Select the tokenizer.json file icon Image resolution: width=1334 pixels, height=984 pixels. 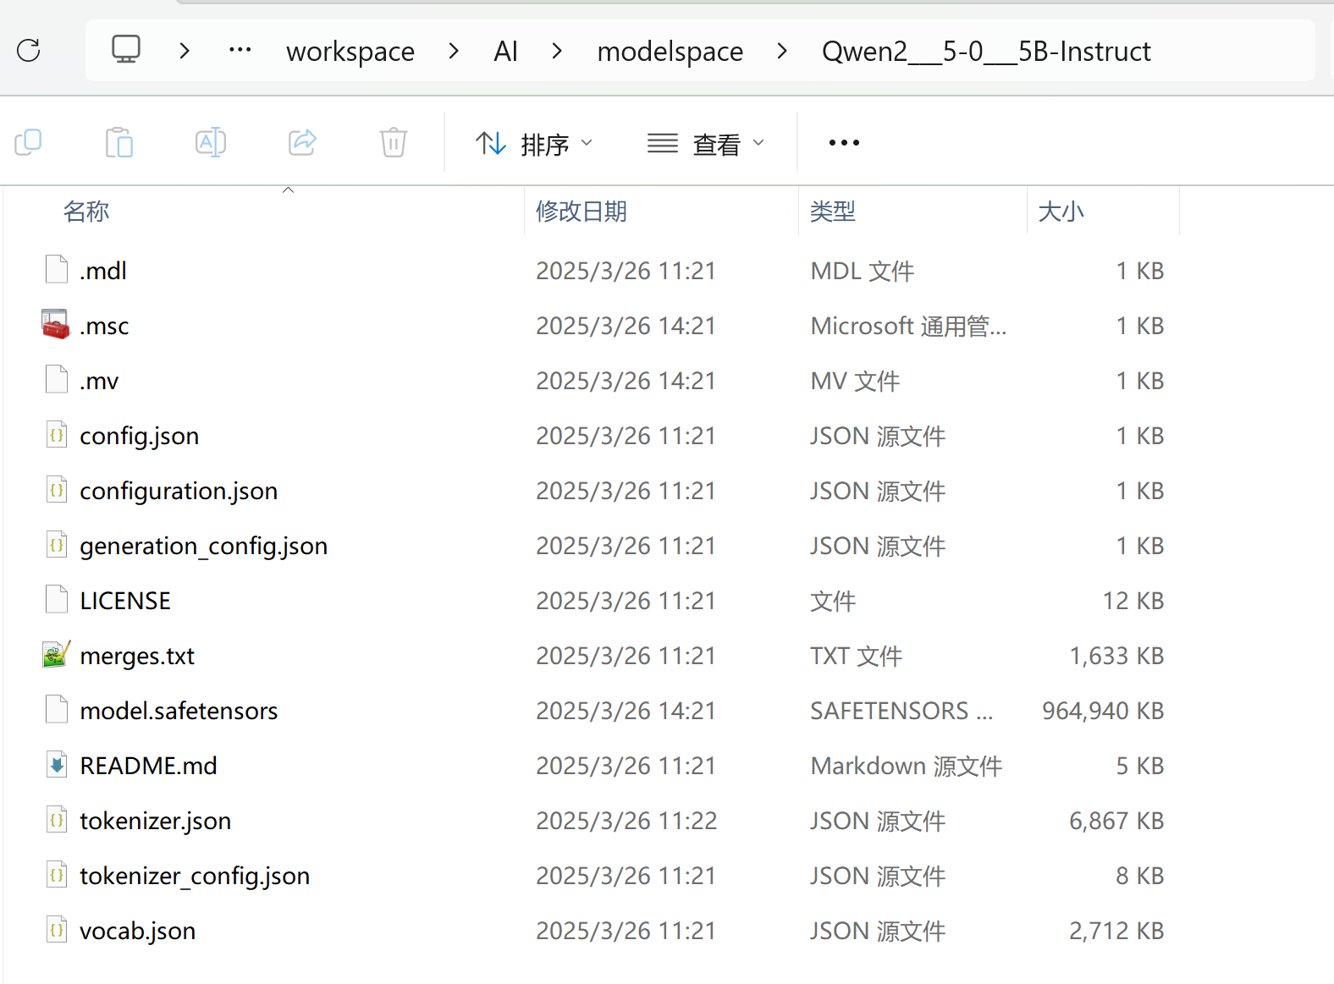57,820
